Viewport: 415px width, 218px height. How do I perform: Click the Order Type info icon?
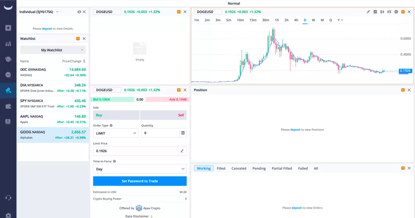point(111,126)
